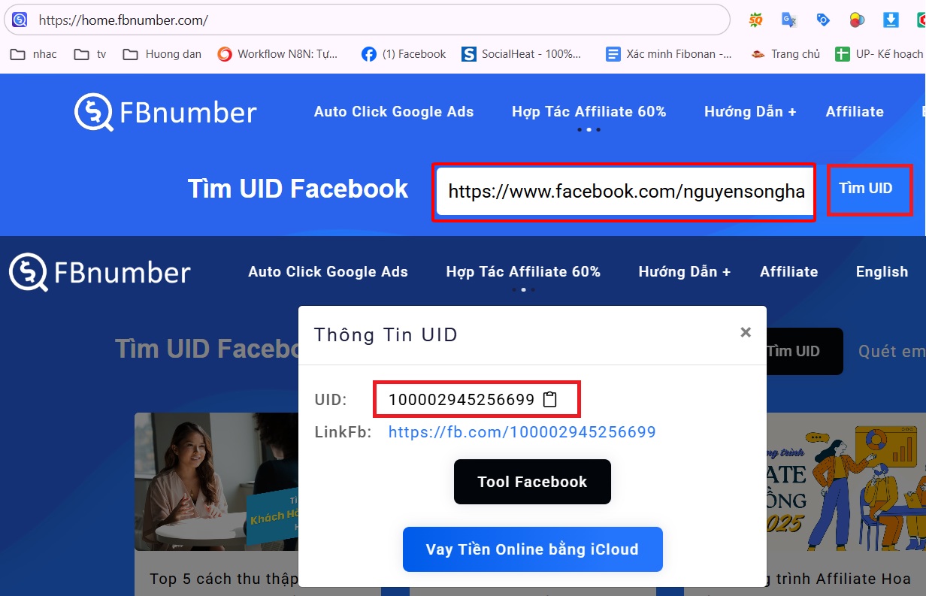Open the https://fb.com/100002945256699 link
926x596 pixels.
522,432
